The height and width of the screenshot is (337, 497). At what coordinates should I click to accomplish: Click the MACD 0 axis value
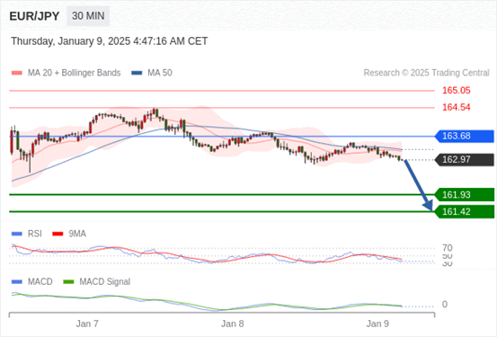pyautogui.click(x=445, y=305)
